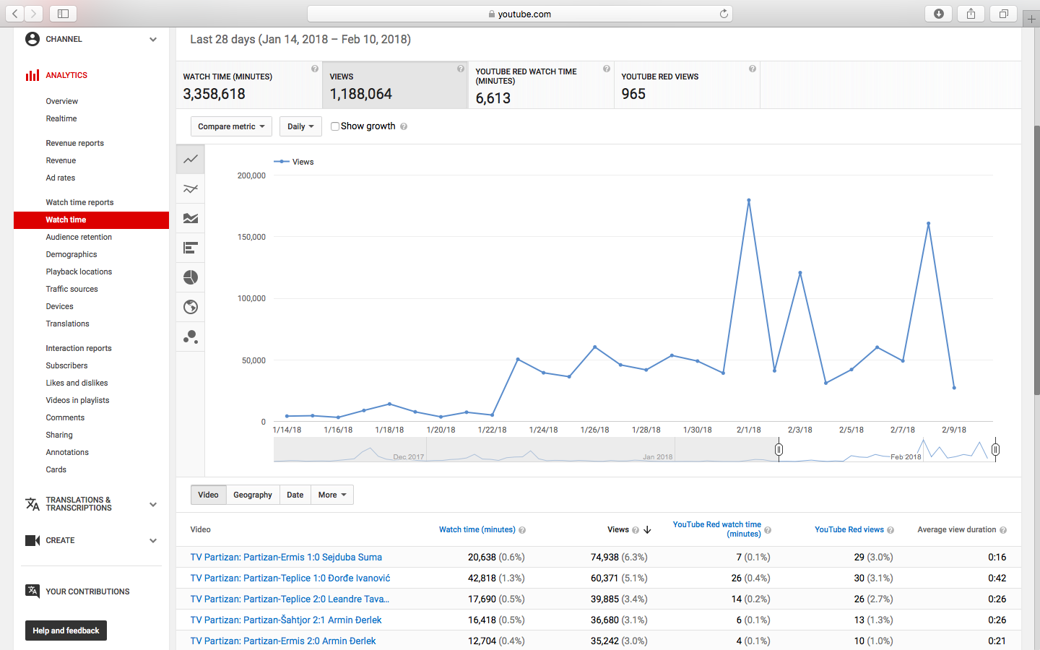1040x650 pixels.
Task: Select the interactive map globe icon
Action: click(191, 307)
